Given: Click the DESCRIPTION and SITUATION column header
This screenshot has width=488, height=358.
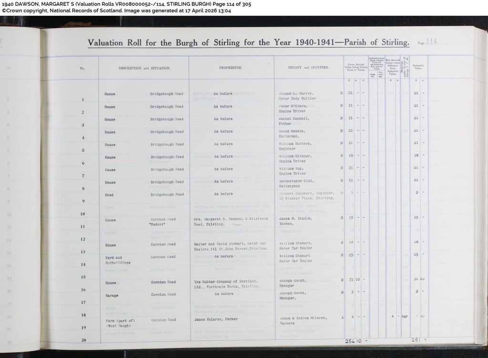Looking at the screenshot, I should [x=144, y=68].
